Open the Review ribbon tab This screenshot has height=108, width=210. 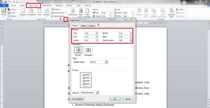coord(69,5)
